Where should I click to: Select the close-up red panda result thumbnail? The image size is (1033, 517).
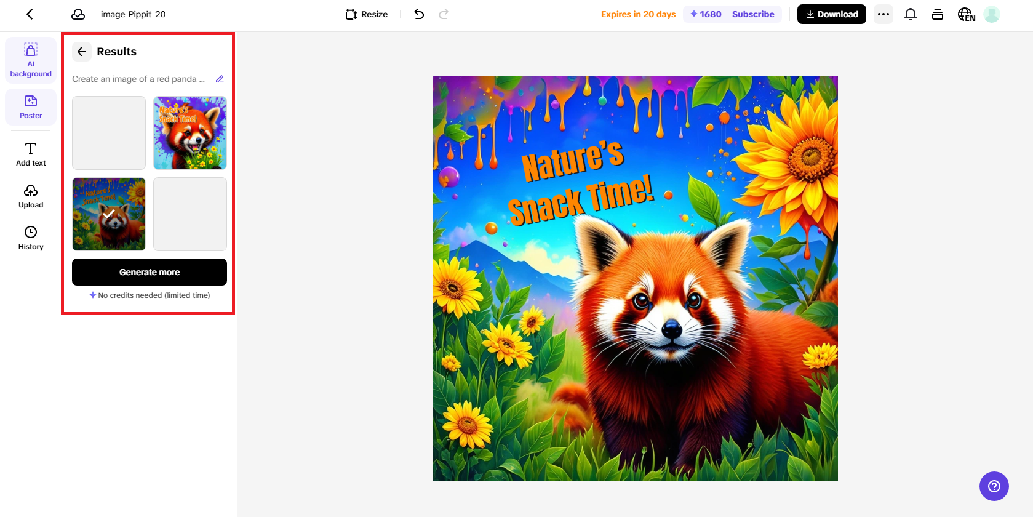[190, 133]
